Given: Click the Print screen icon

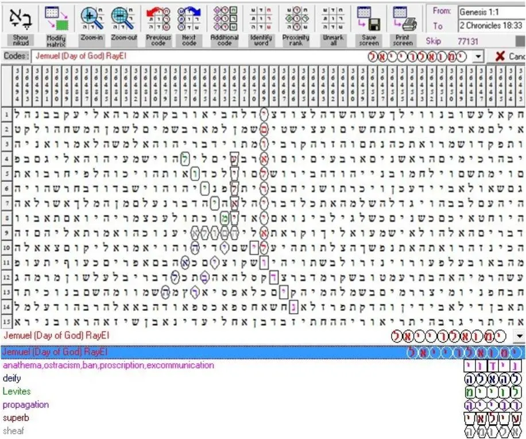Looking at the screenshot, I should pos(404,19).
